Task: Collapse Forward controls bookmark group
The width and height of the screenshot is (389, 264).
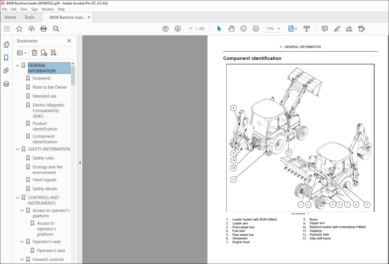Action: (x=22, y=260)
